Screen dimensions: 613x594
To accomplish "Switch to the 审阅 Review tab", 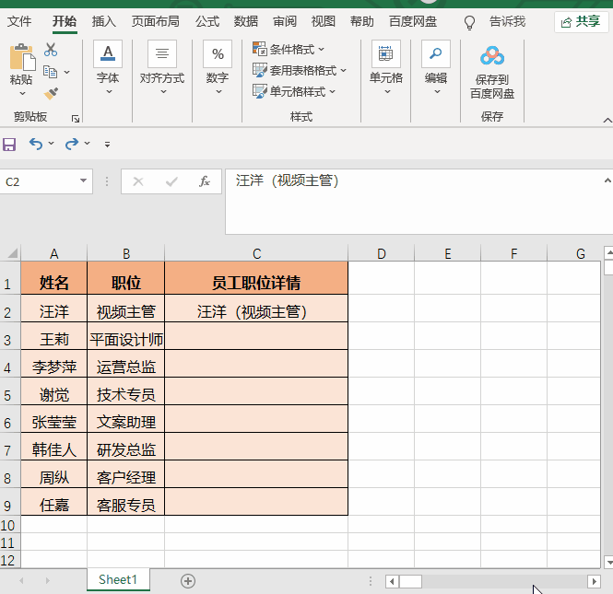I will click(285, 21).
